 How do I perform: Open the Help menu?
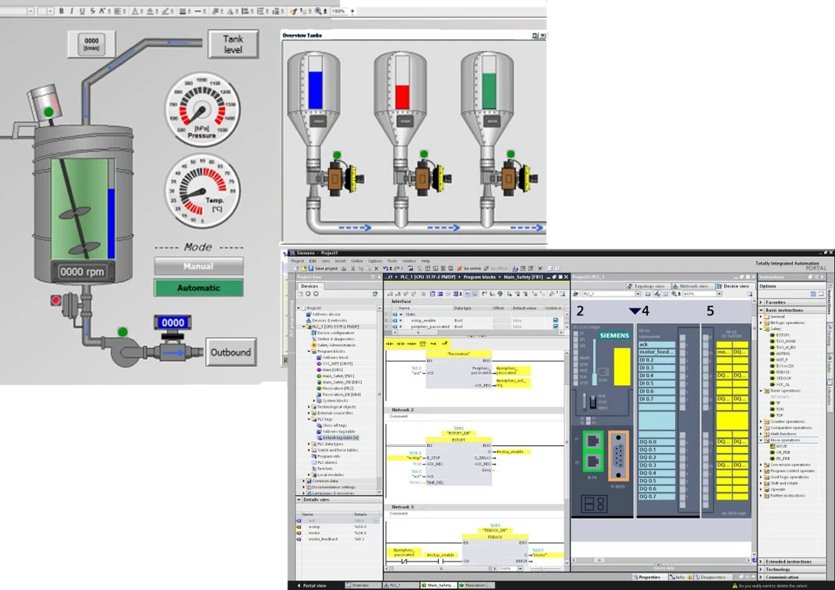pos(425,261)
